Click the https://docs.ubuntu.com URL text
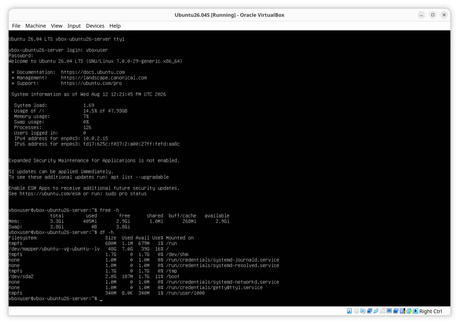Screen dimensions: 459x324 coord(93,72)
